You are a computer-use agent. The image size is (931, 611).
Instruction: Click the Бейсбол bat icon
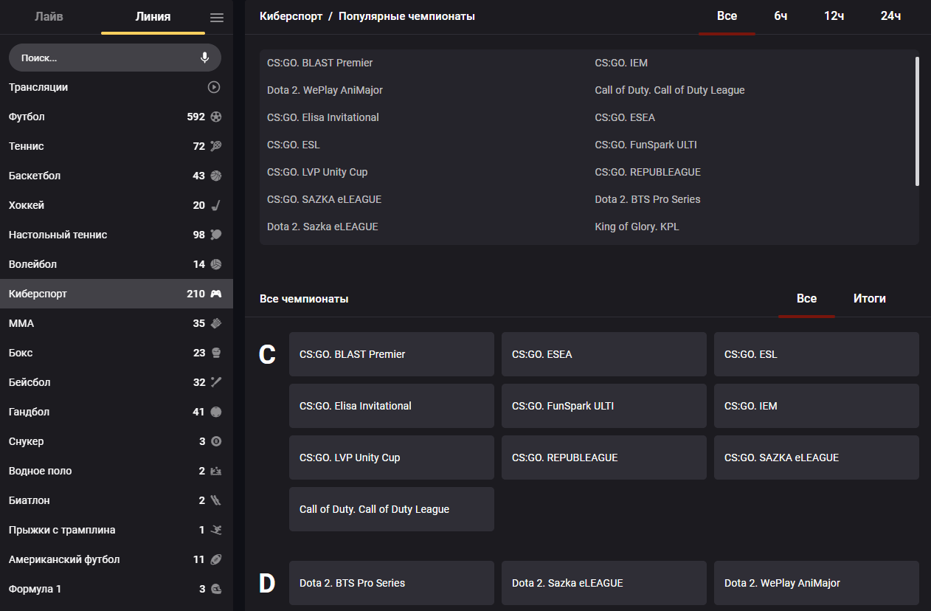tap(216, 382)
